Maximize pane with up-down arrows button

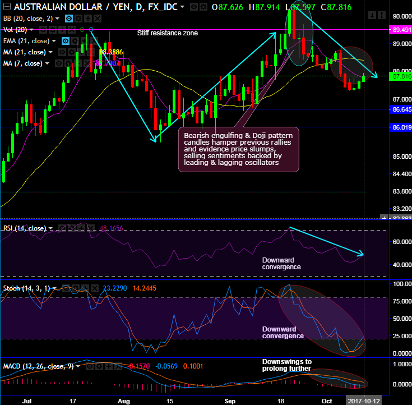[x=382, y=15]
